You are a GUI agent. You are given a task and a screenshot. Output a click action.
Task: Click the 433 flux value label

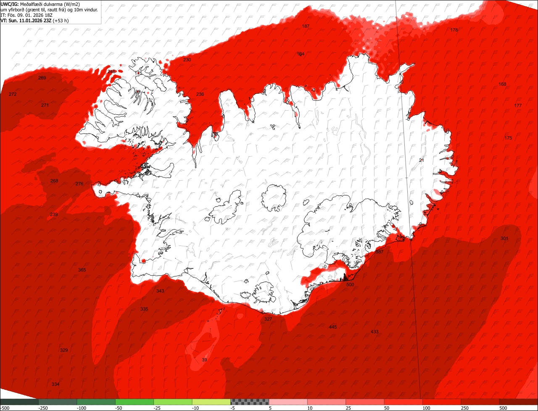pos(374,332)
